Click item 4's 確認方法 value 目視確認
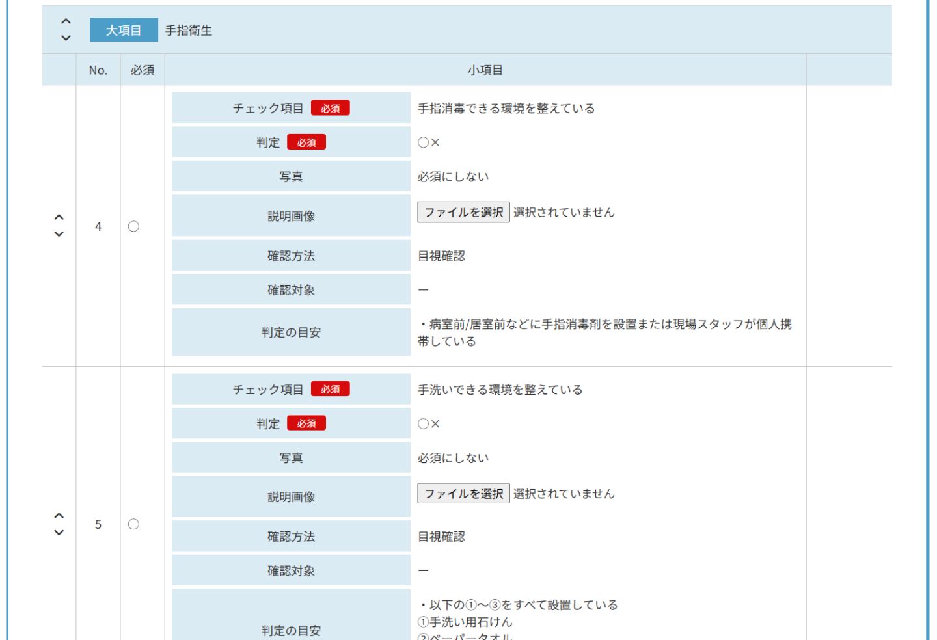Viewport: 937px width, 640px height. (441, 256)
